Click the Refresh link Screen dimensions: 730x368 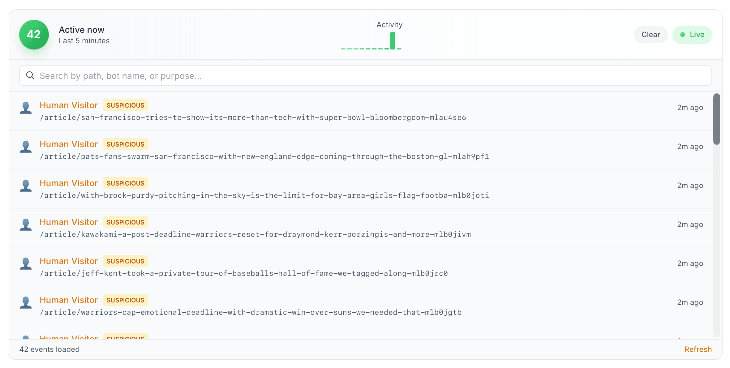(698, 349)
